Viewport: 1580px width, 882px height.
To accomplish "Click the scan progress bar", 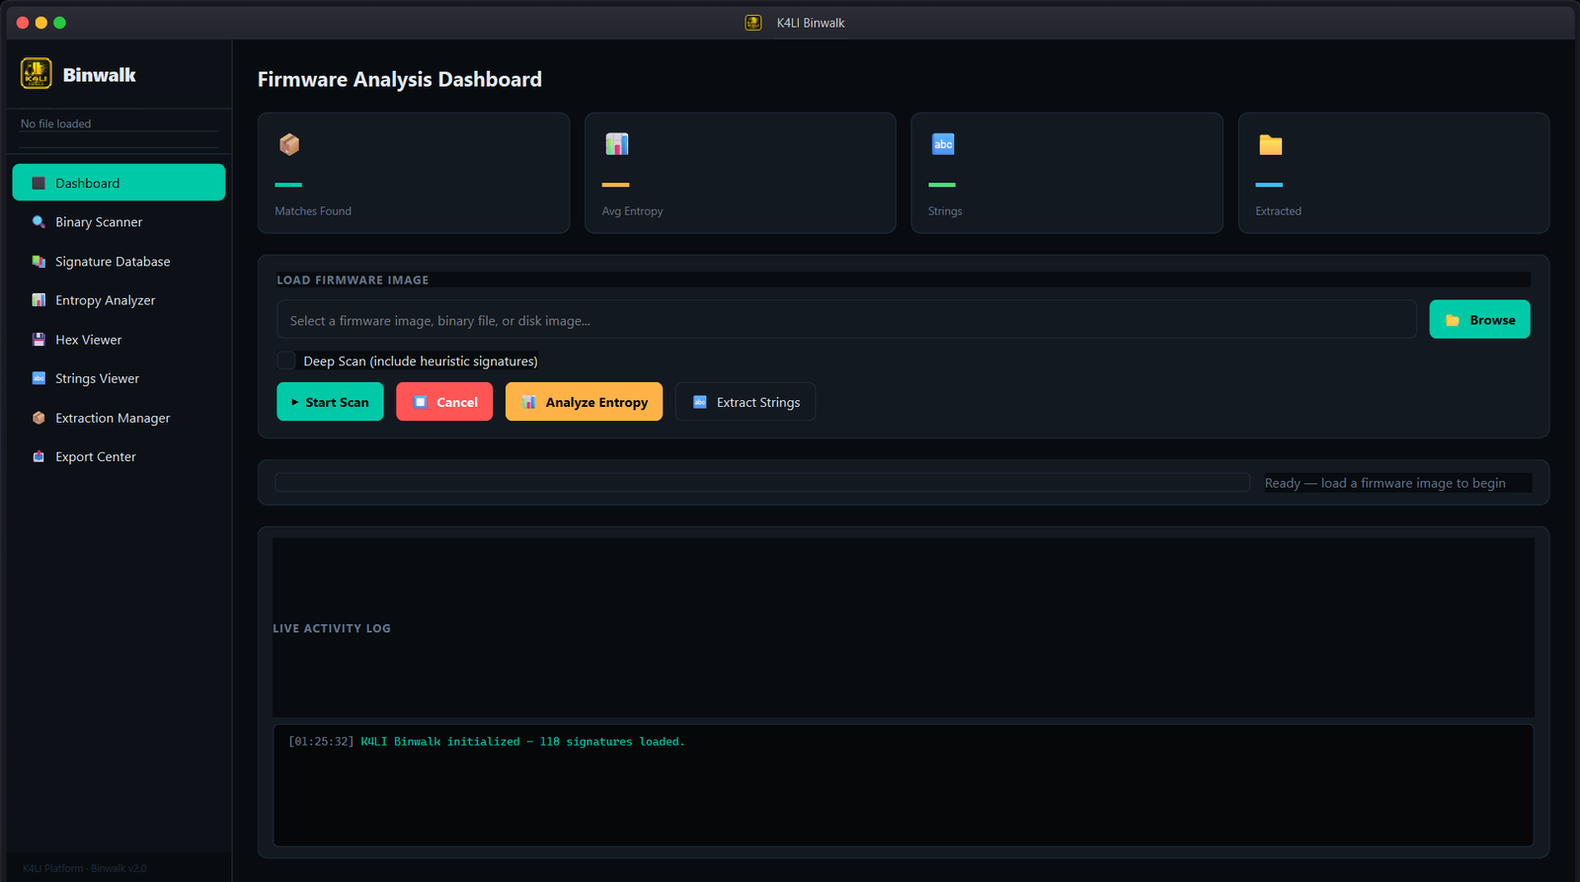I will (762, 482).
